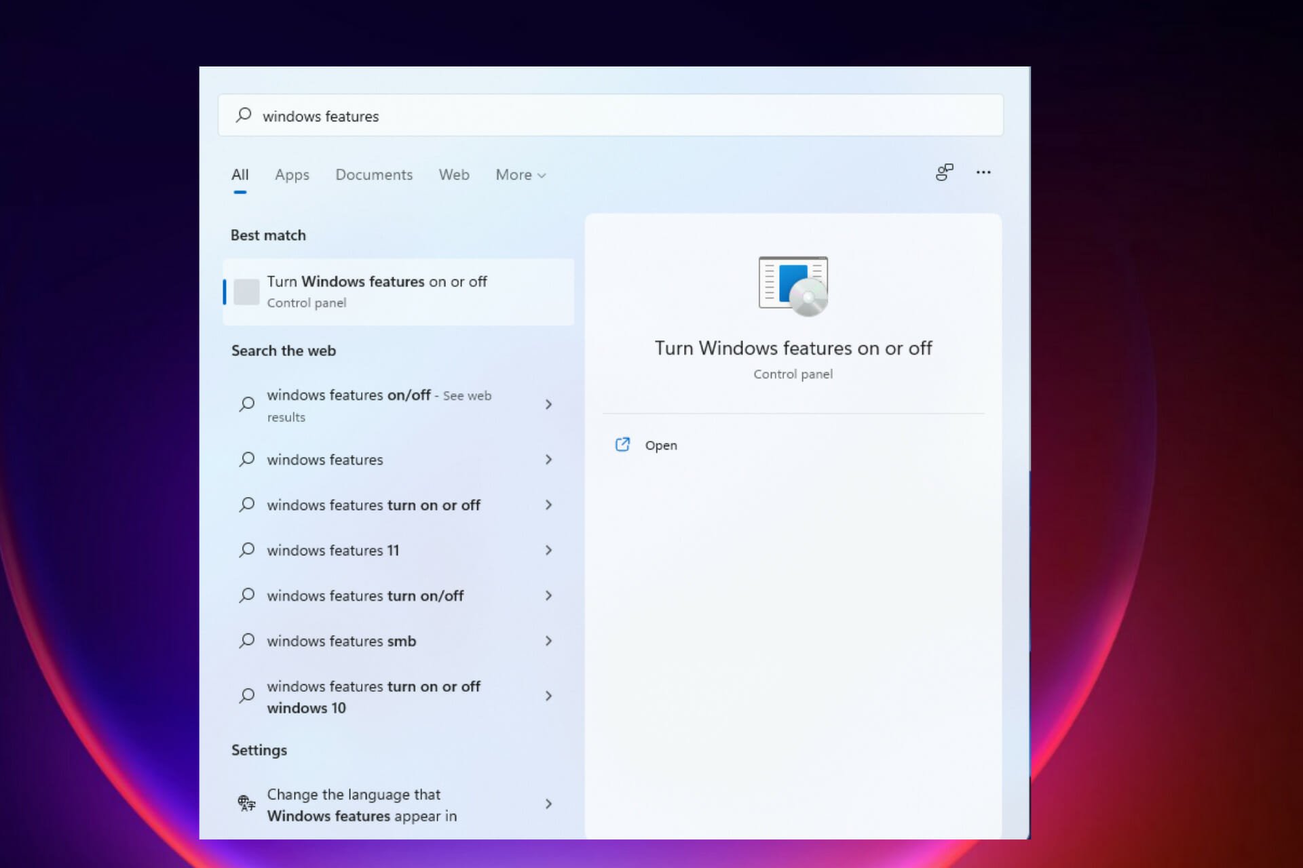Expand the windows features on/off web result
The height and width of the screenshot is (868, 1303).
tap(548, 404)
